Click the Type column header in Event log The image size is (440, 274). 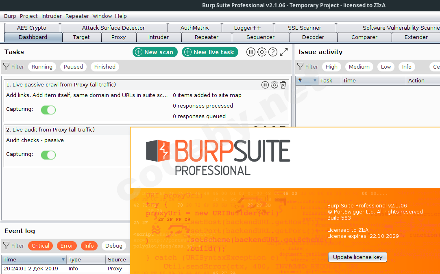point(86,259)
